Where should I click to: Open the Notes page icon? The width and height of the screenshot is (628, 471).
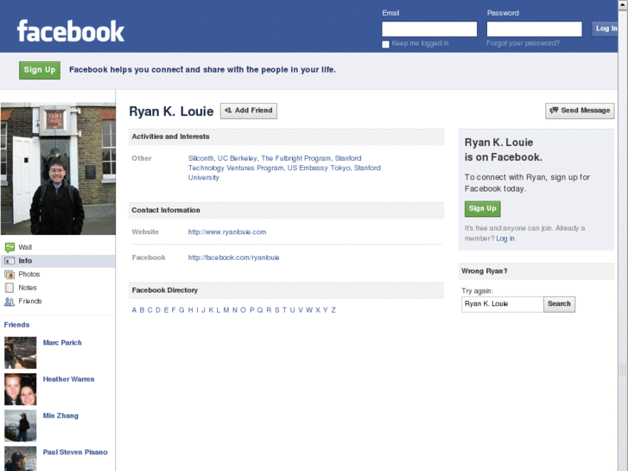coord(10,288)
